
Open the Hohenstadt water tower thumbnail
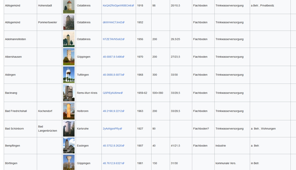[x=69, y=7]
